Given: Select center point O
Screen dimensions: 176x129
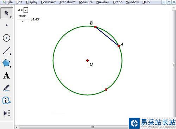Looking at the screenshot, I should (x=87, y=61).
